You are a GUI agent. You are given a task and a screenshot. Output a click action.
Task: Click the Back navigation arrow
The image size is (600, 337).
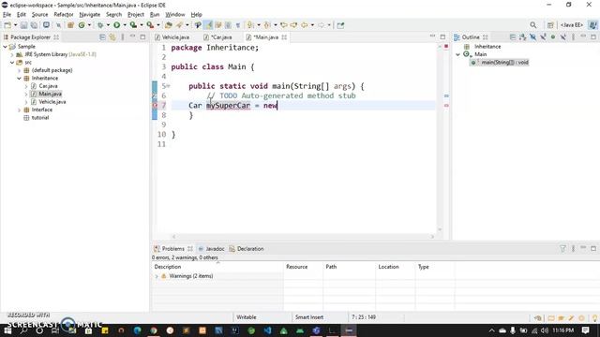pyautogui.click(x=305, y=25)
